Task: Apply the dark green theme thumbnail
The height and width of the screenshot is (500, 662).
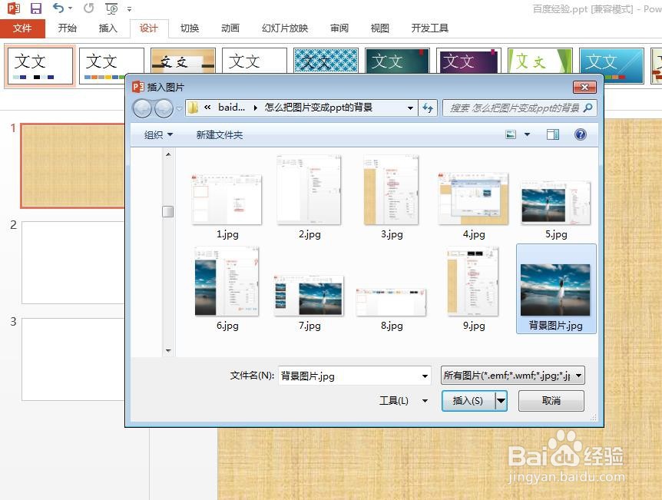Action: tap(397, 61)
